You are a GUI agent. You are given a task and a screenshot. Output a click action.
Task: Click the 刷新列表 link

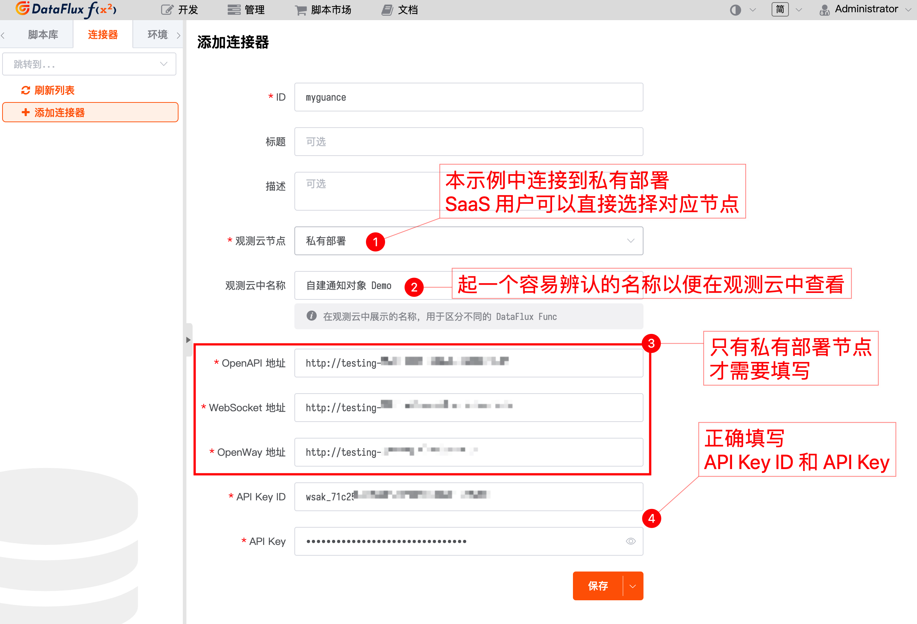click(54, 90)
